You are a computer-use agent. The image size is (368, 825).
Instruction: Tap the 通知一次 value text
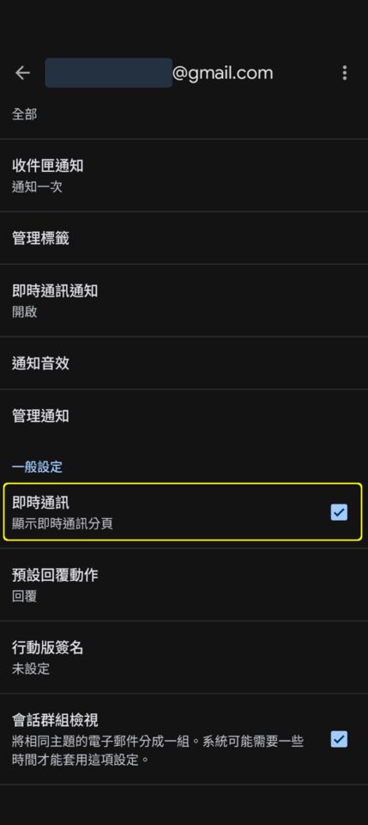(37, 186)
